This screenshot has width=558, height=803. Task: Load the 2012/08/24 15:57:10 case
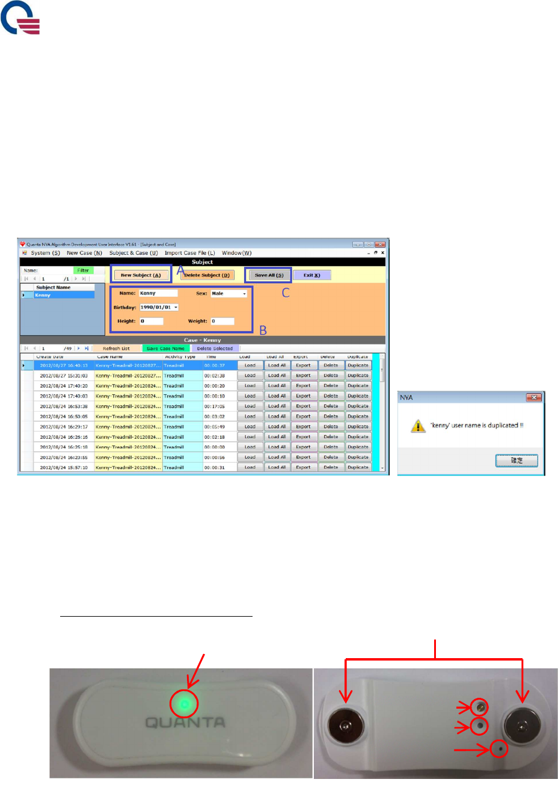pyautogui.click(x=250, y=468)
